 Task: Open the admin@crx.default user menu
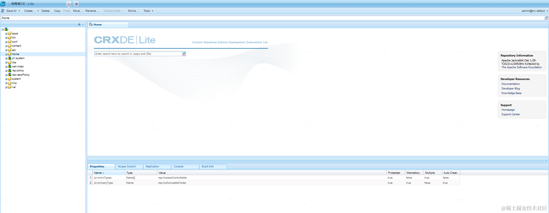click(535, 11)
